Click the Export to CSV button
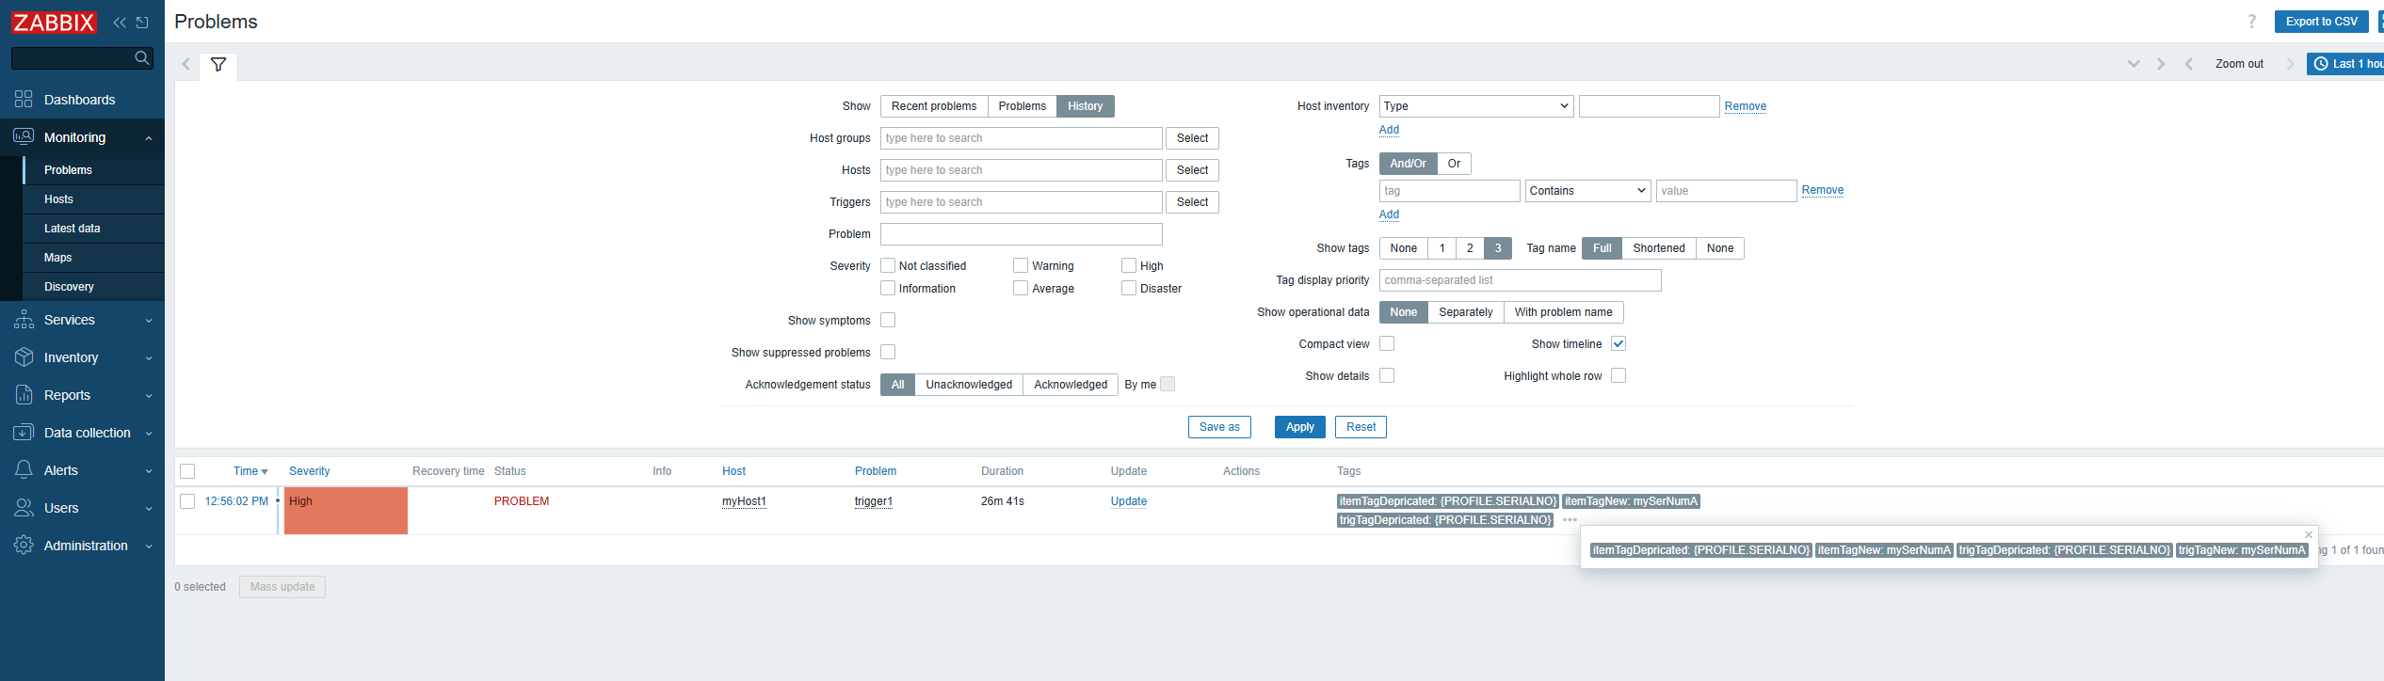The image size is (2384, 681). click(2320, 22)
